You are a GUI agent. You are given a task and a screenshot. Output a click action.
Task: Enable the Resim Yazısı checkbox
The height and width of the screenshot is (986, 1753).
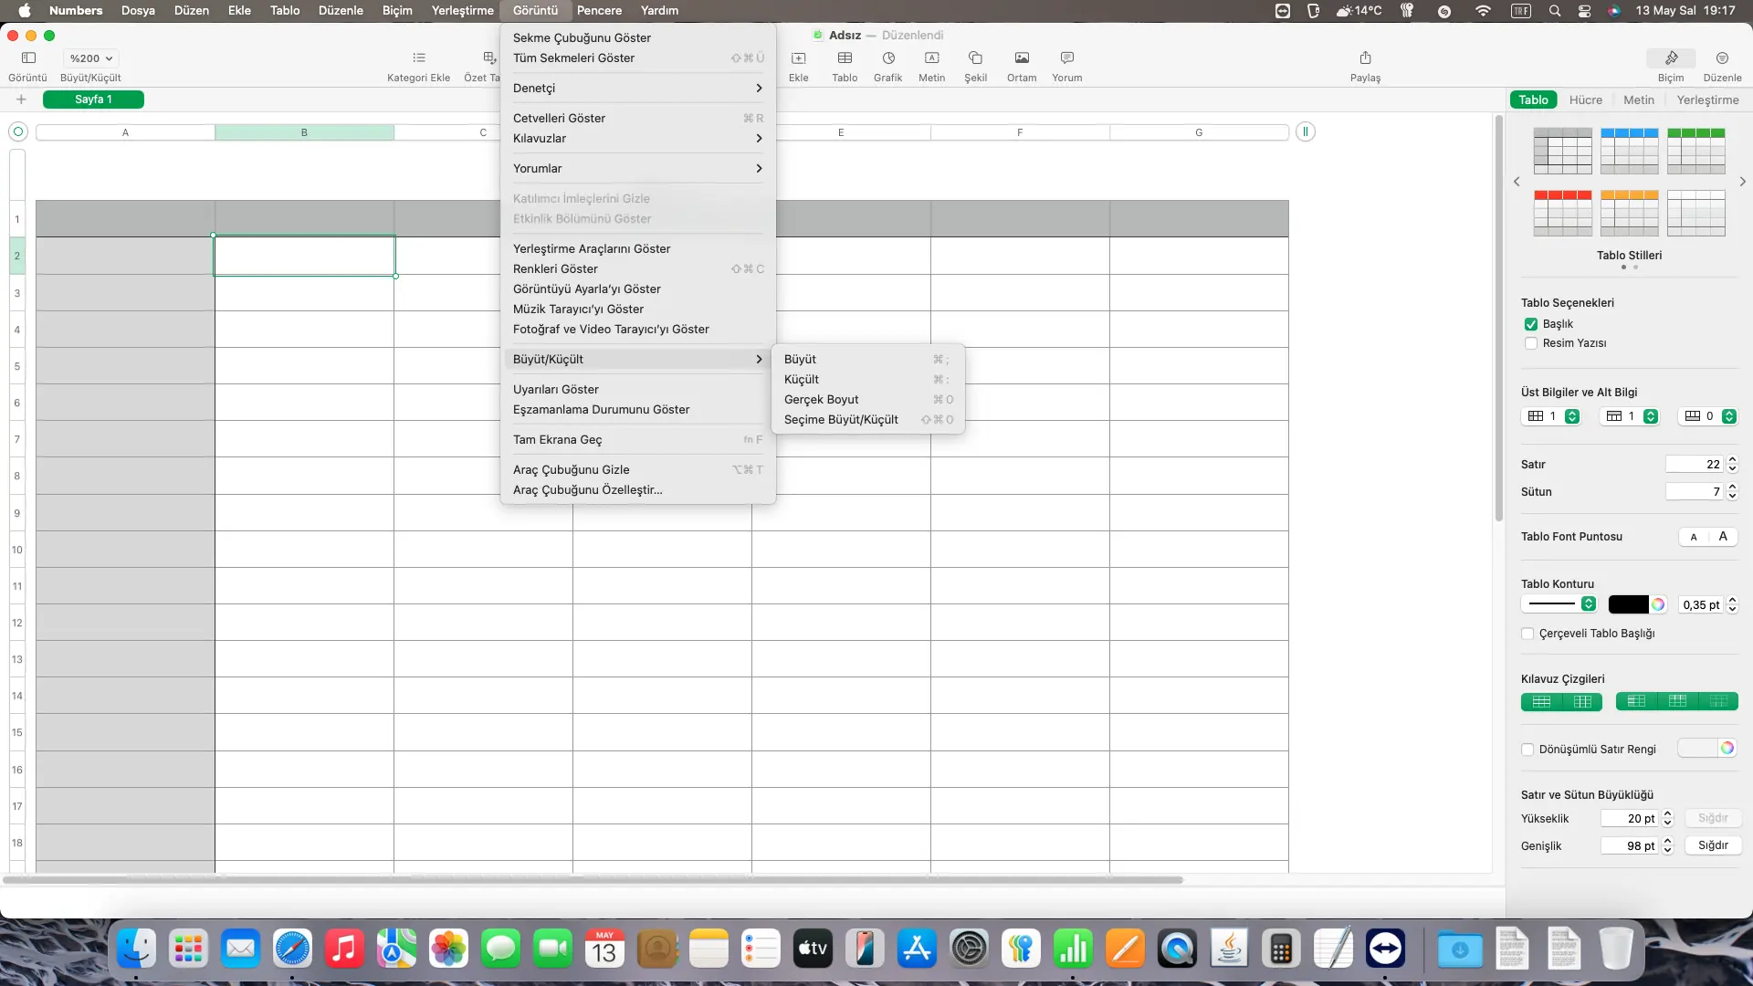(1531, 343)
